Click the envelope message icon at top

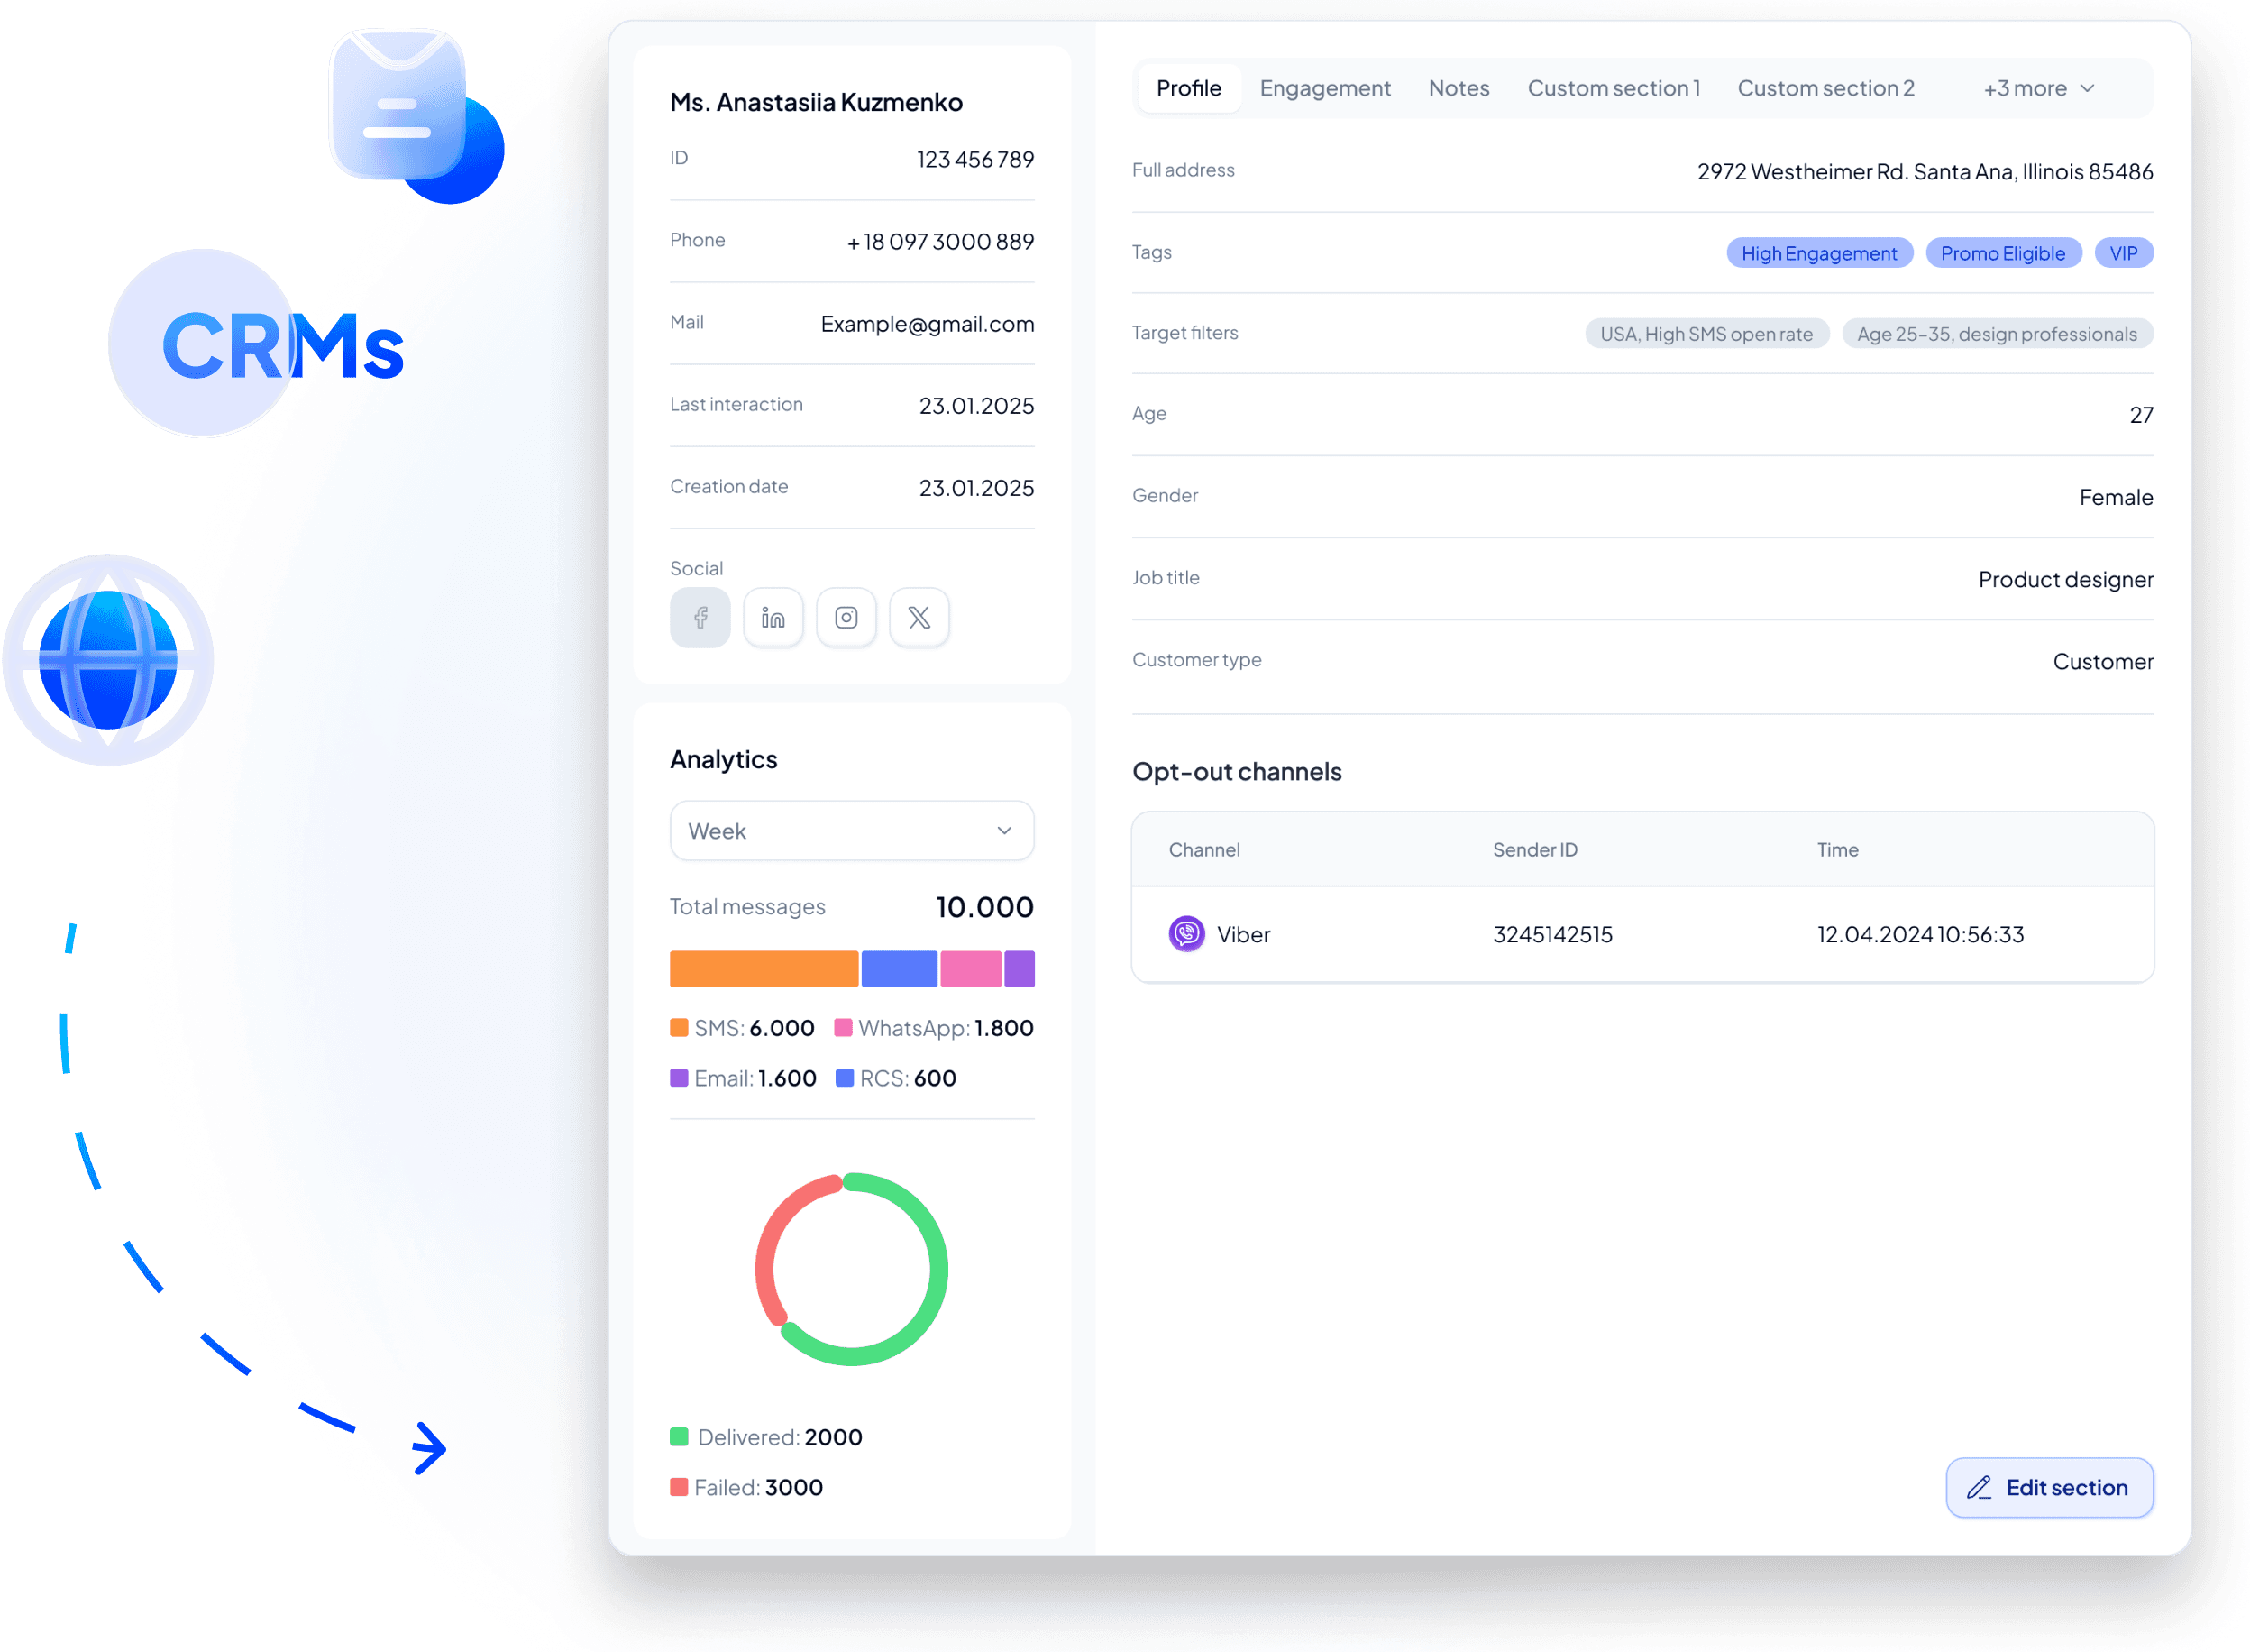pos(398,103)
